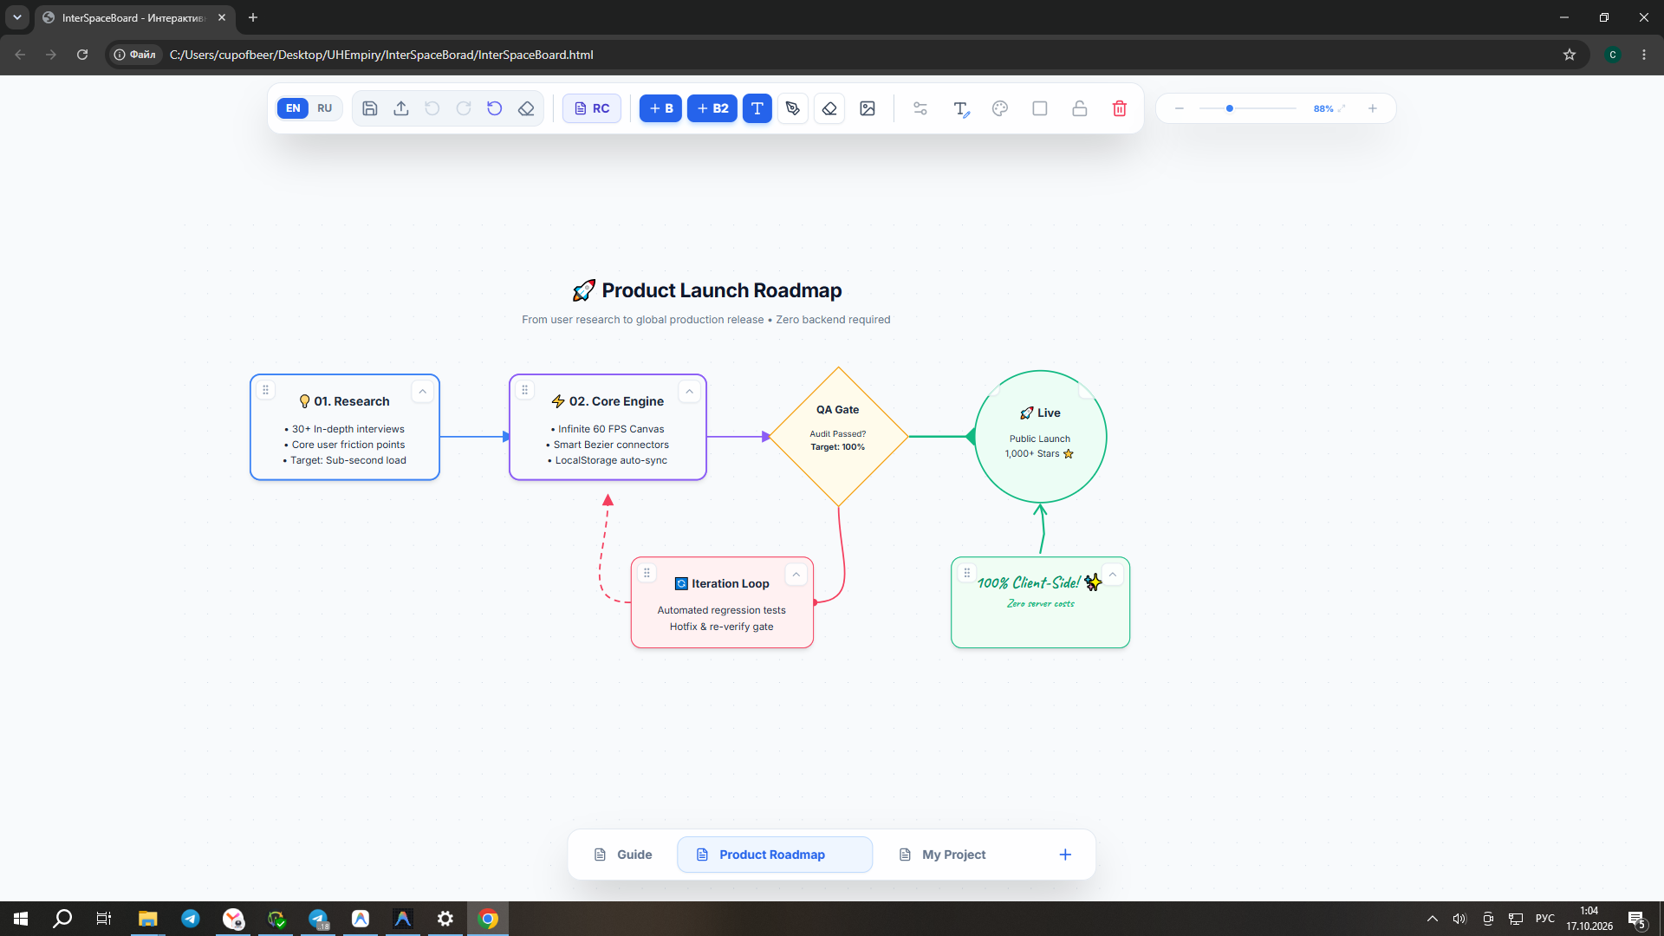Click the + B2 add block button
The width and height of the screenshot is (1664, 936).
click(x=712, y=108)
